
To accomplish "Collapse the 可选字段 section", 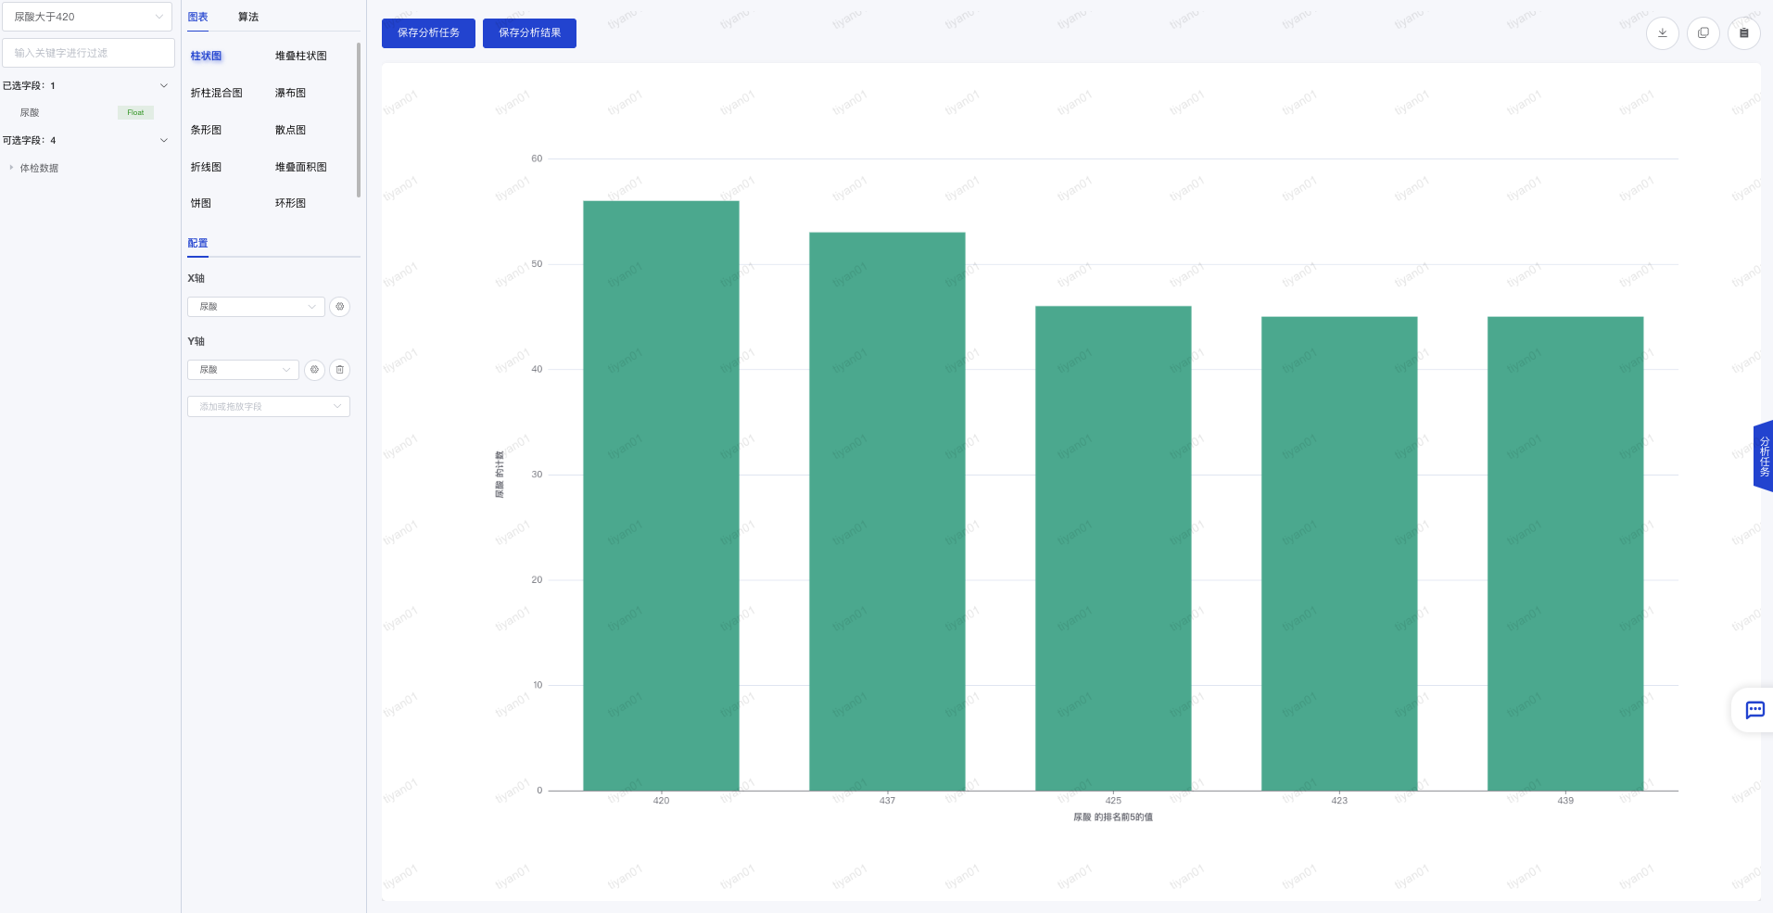I will tap(164, 140).
